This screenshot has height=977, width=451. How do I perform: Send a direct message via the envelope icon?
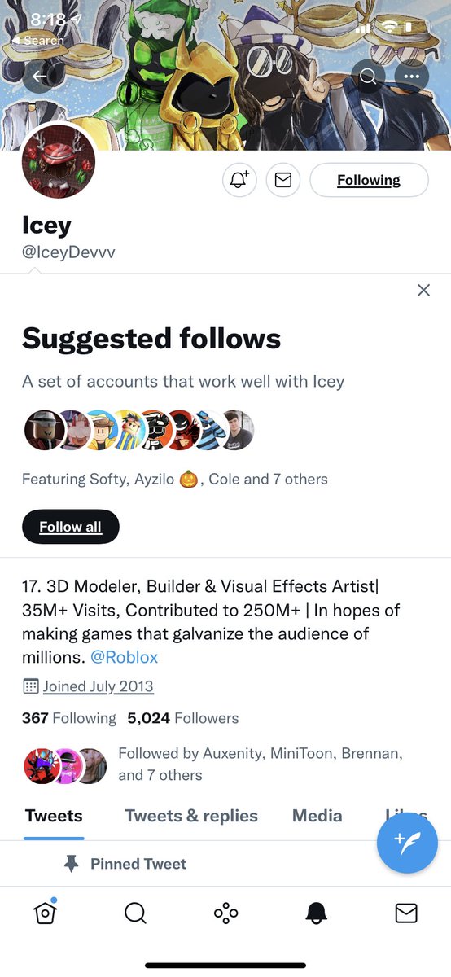click(x=282, y=180)
